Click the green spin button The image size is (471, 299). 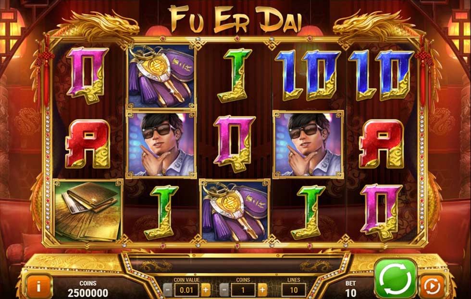[396, 279]
